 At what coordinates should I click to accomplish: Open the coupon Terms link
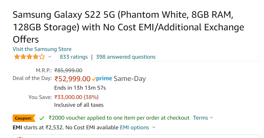(x=200, y=118)
